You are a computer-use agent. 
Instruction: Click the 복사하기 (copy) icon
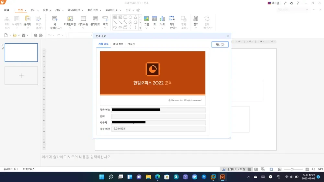[x=17, y=18]
